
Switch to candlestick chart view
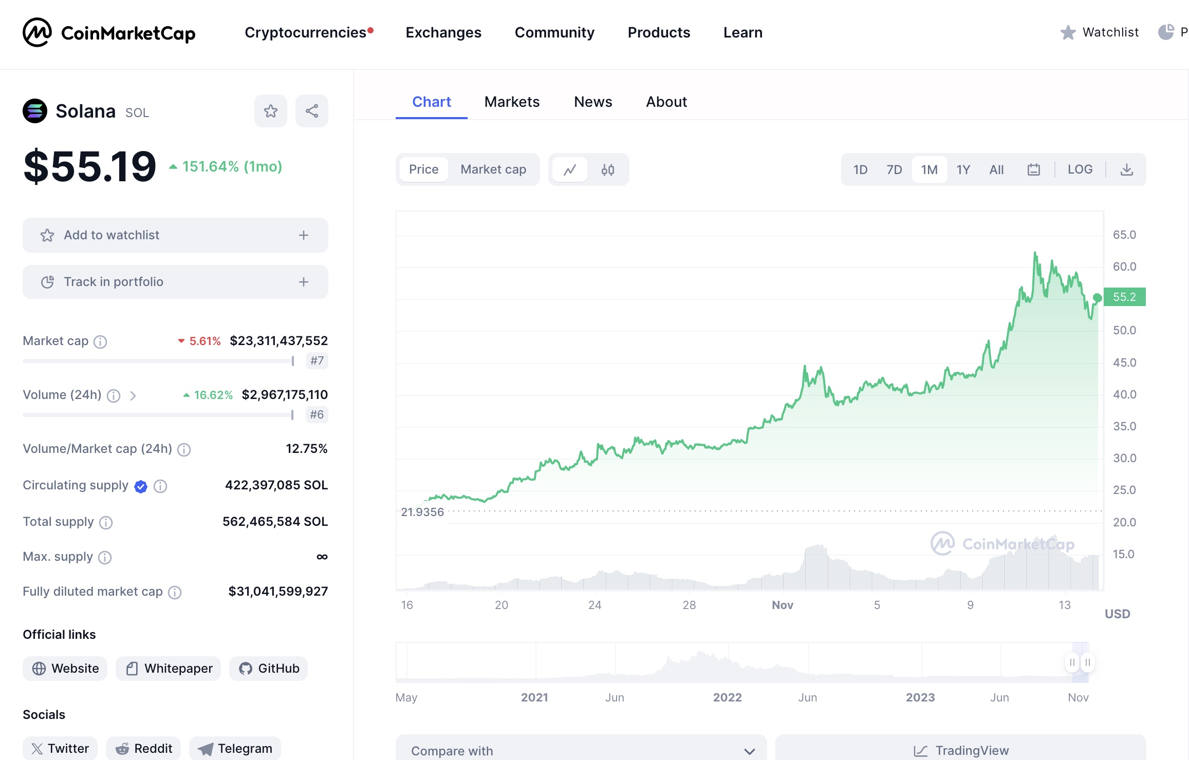point(608,169)
